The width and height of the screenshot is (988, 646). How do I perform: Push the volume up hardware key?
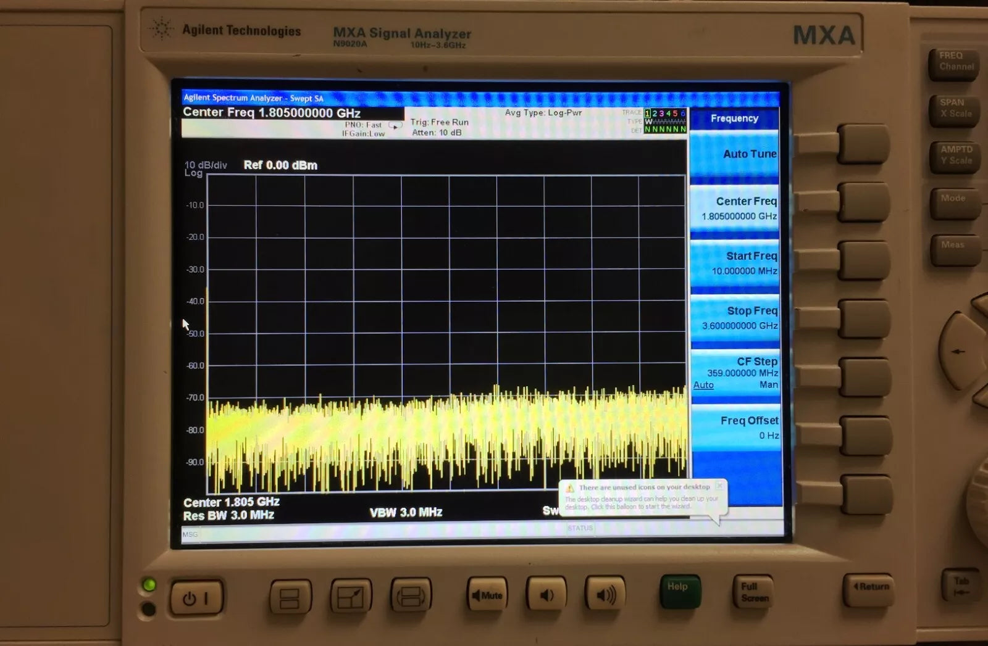pos(605,594)
